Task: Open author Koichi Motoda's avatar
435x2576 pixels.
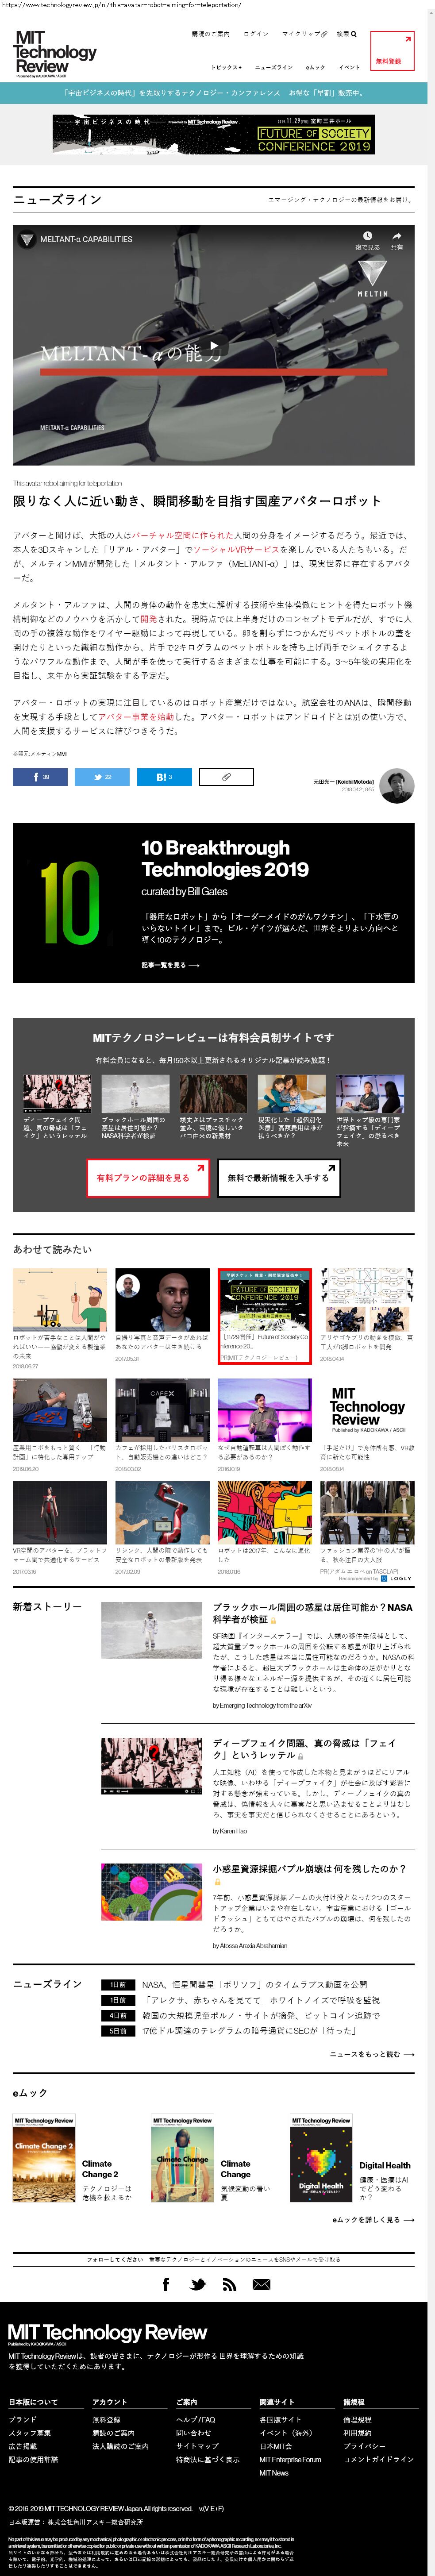Action: (397, 786)
